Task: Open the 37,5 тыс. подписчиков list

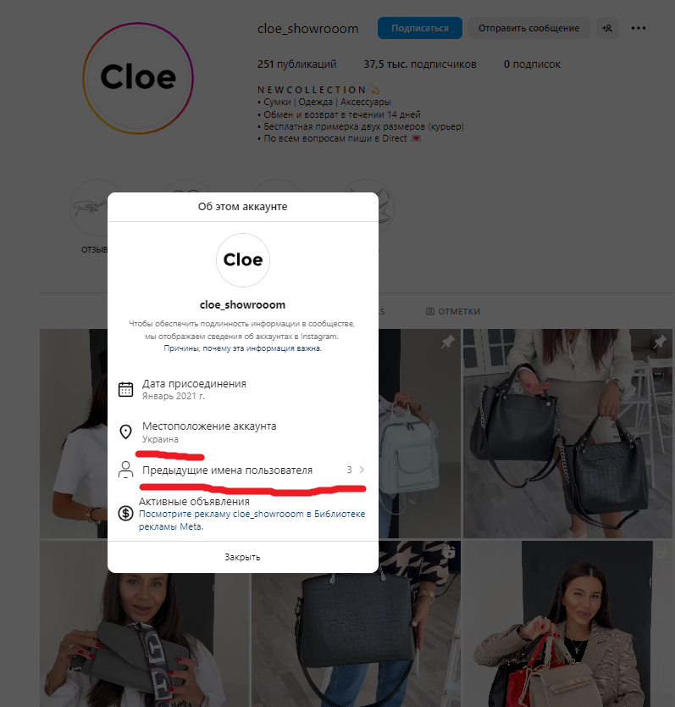Action: click(x=420, y=64)
